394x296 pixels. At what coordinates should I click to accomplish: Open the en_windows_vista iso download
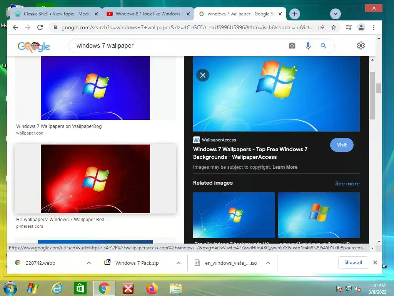click(231, 263)
